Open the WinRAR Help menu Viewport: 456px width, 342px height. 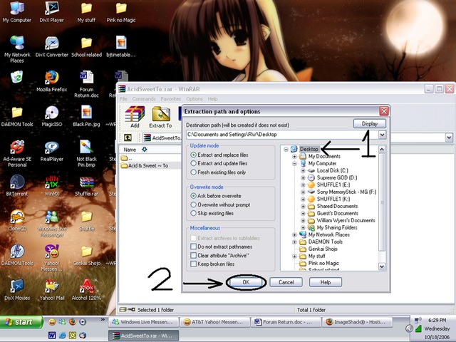(x=212, y=99)
